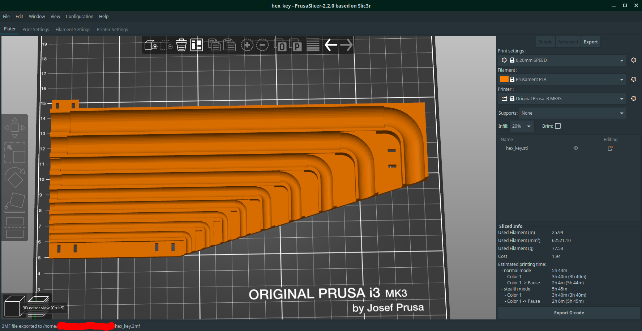Image resolution: width=642 pixels, height=331 pixels.
Task: Click the Split to objects icon
Action: (x=280, y=45)
